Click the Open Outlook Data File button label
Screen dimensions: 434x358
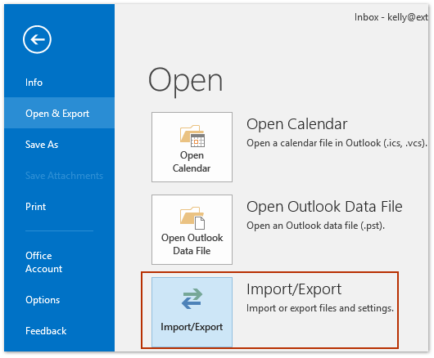pos(192,244)
